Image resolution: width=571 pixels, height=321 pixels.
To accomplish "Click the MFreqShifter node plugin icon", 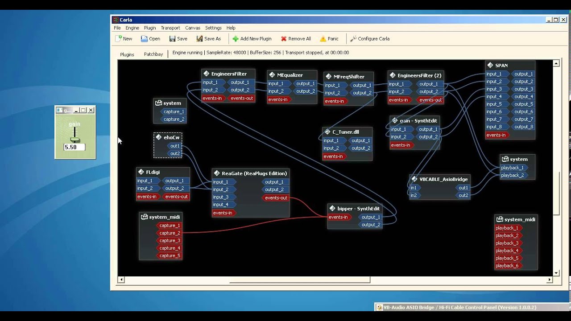I will 328,77.
